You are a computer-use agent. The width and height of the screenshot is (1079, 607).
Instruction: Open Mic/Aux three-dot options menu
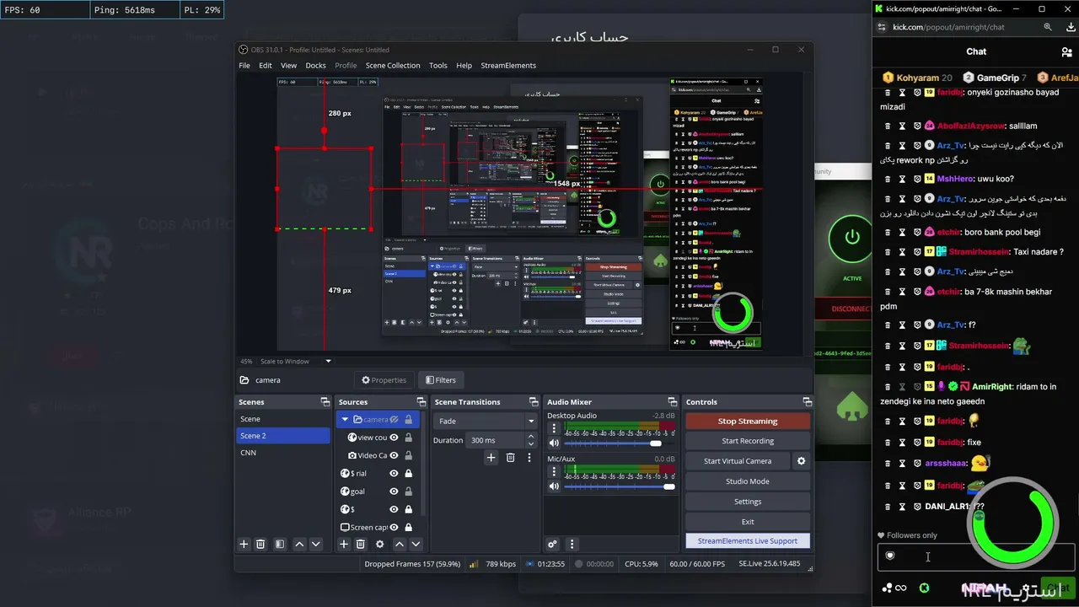[554, 471]
